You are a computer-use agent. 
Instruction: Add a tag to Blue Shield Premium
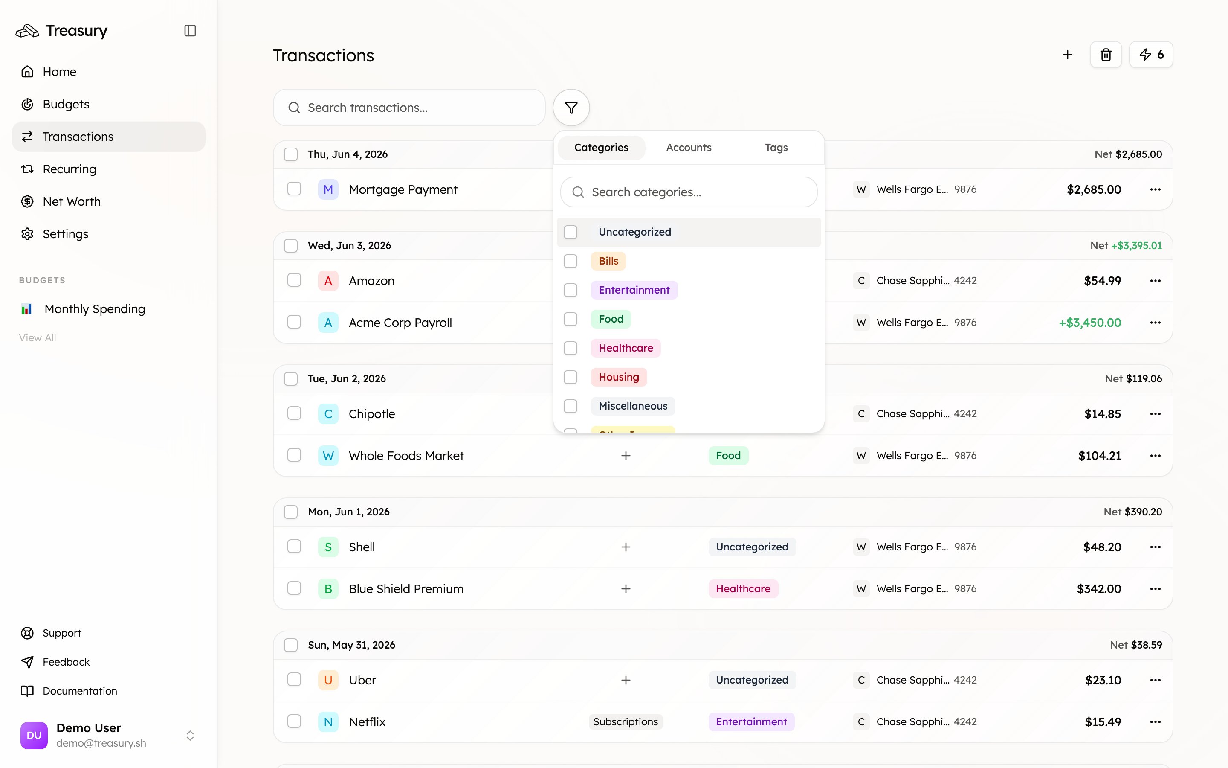click(626, 589)
